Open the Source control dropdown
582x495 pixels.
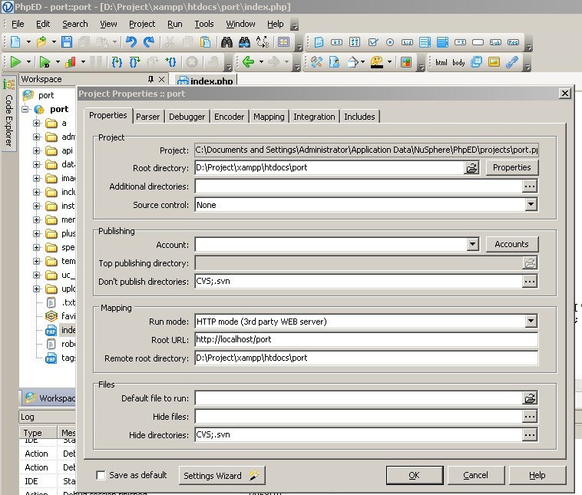[x=531, y=204]
